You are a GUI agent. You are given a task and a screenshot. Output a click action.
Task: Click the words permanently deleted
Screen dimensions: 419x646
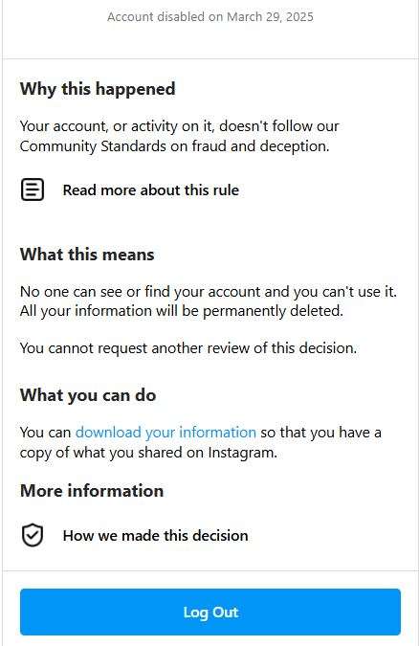click(273, 311)
